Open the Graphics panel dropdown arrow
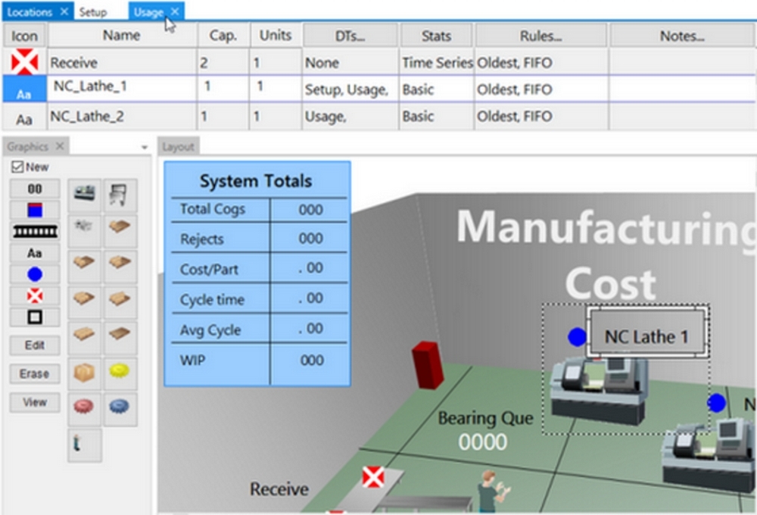Image resolution: width=757 pixels, height=515 pixels. click(145, 148)
